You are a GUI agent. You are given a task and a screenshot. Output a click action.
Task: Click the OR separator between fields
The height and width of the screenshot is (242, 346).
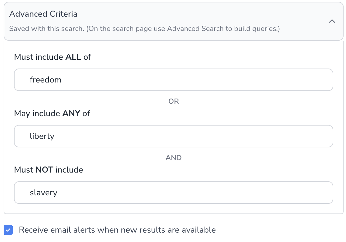tap(174, 101)
